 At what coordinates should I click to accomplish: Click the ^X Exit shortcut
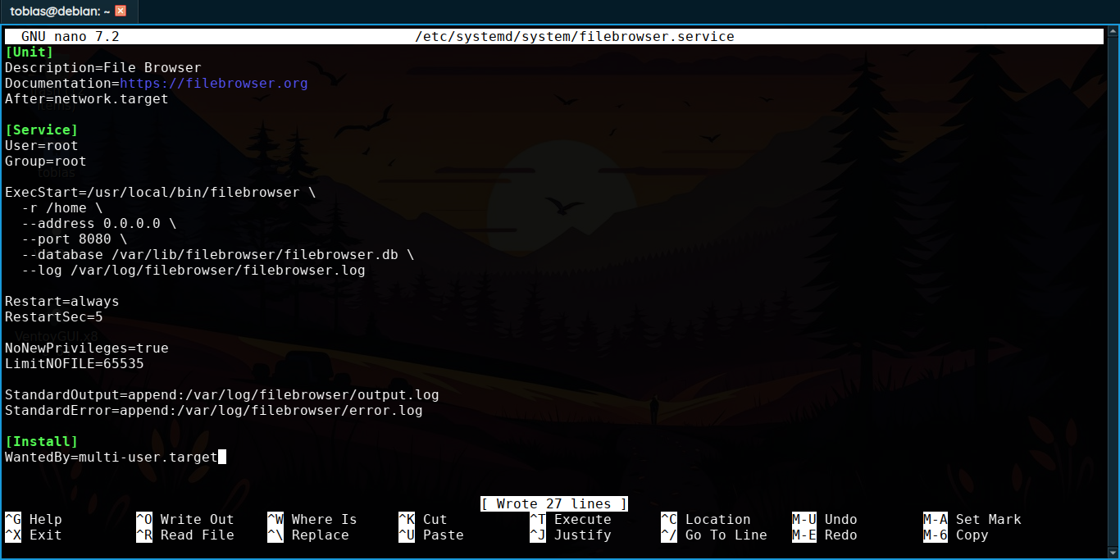click(34, 535)
